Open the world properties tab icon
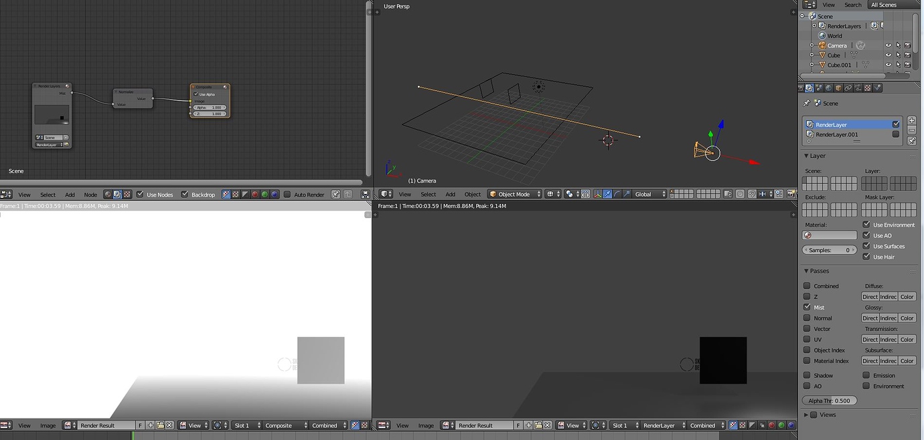924x440 pixels. [x=829, y=88]
